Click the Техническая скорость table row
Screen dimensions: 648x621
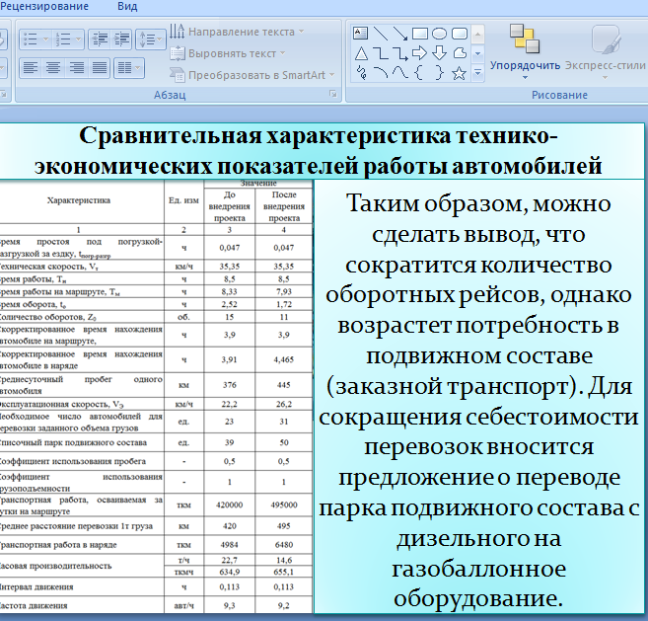156,266
